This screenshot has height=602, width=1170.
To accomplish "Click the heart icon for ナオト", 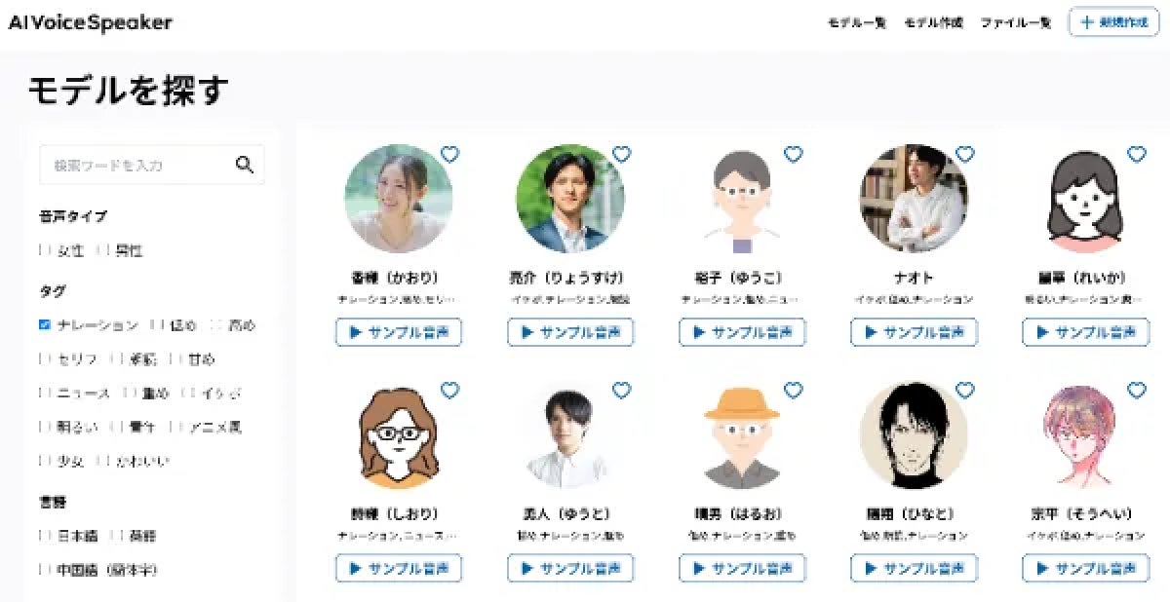I will point(964,154).
